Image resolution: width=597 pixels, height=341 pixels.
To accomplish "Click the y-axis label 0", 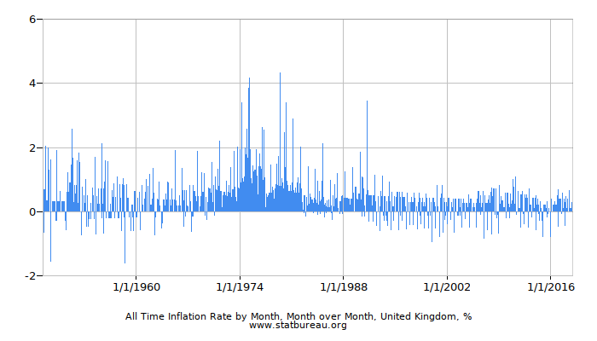I will point(32,211).
